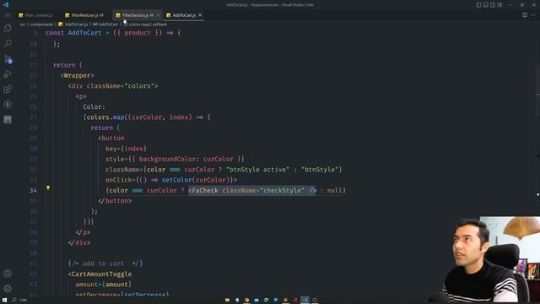Click 'className="colors"' in the div line

pyautogui.click(x=120, y=86)
